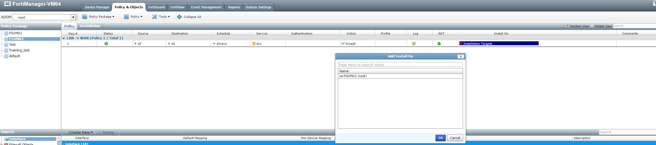
Task: Click the Training_test package page icon
Action: 6,50
